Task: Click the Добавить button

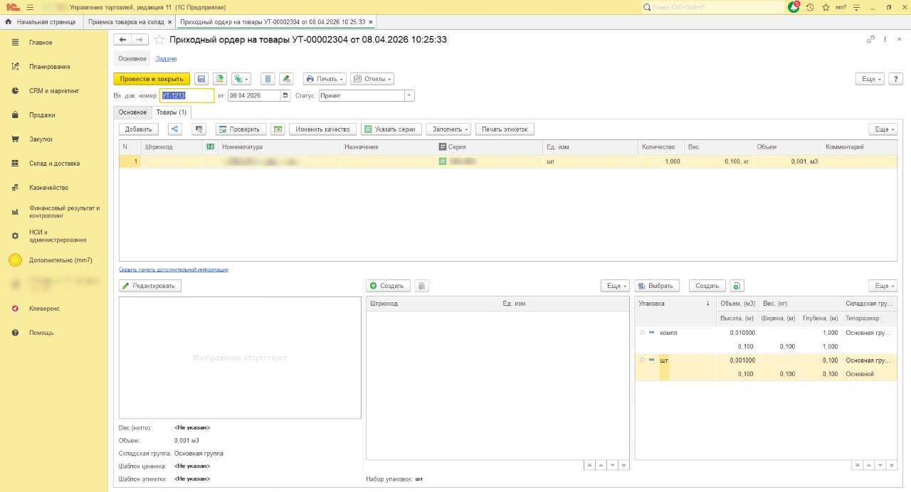Action: pos(138,129)
